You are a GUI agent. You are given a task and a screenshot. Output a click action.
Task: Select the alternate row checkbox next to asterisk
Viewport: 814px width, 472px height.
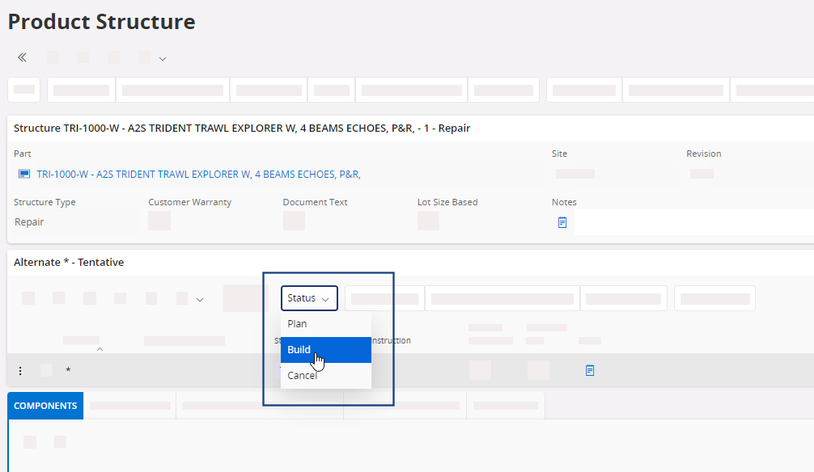click(46, 370)
